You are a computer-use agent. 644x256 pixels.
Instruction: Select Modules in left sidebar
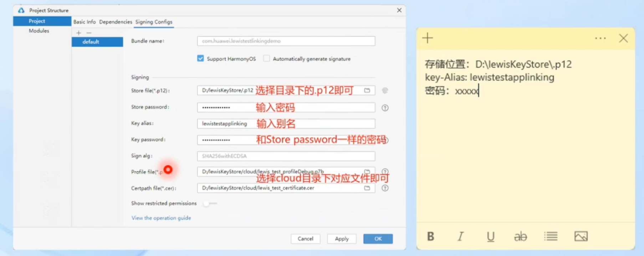click(x=39, y=31)
